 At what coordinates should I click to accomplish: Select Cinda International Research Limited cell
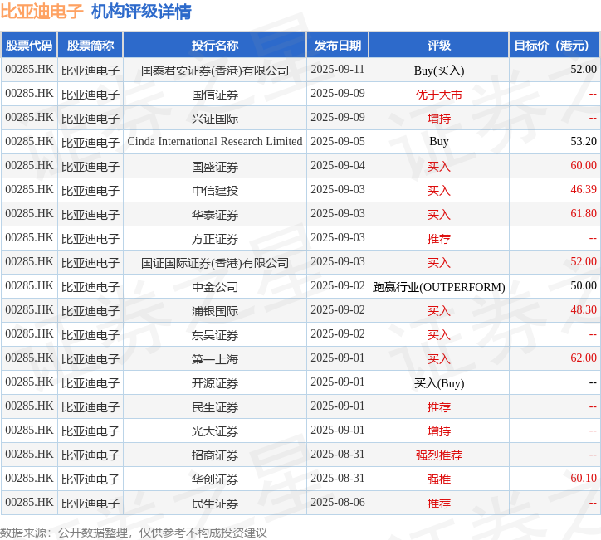215,142
